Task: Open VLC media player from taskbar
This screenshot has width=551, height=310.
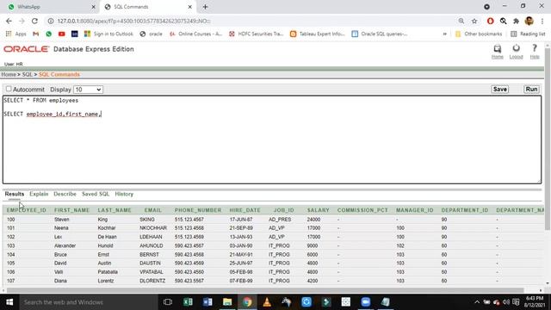Action: [x=267, y=302]
